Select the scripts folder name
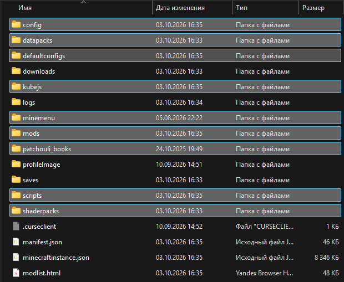The height and width of the screenshot is (282, 344). pos(32,196)
